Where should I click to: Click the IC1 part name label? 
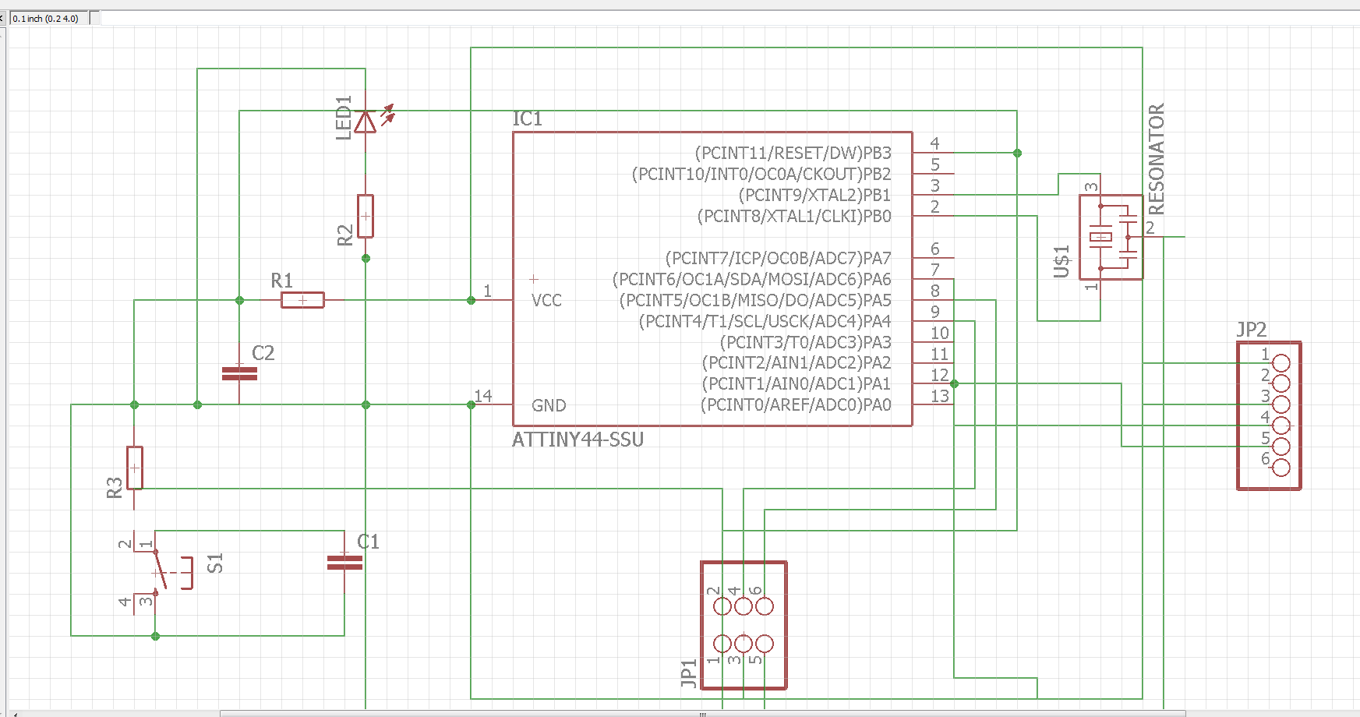coord(527,118)
